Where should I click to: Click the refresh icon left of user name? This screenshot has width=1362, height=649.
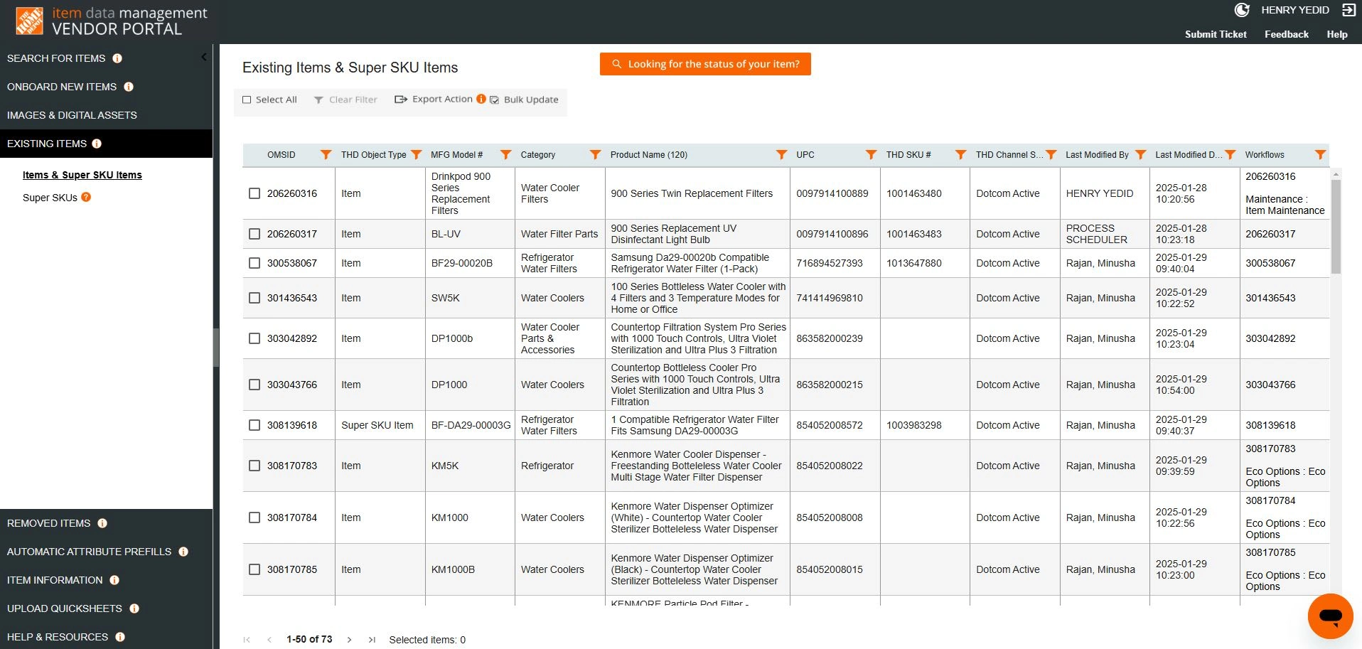coord(1242,10)
